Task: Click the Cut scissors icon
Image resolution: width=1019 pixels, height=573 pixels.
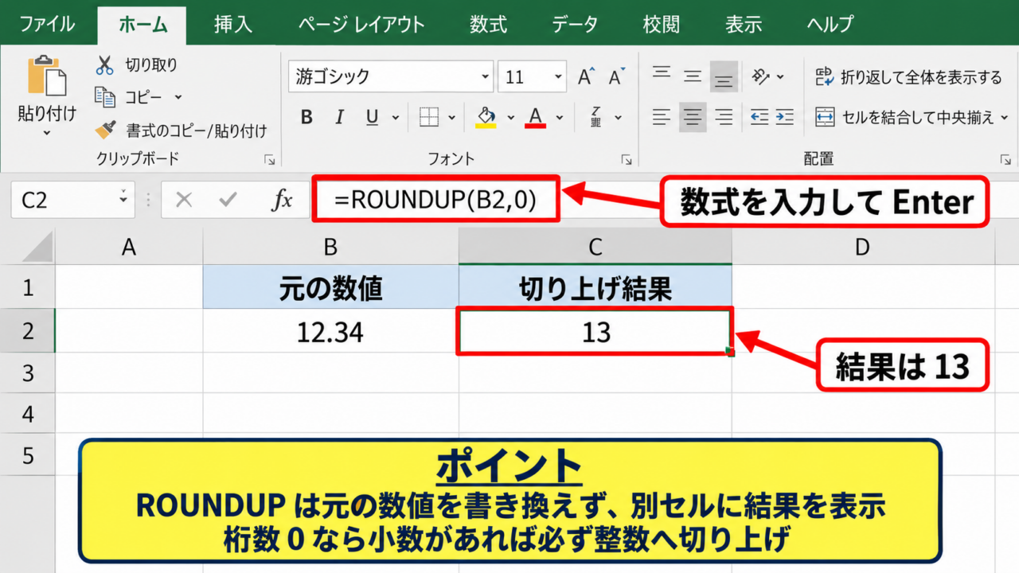Action: tap(105, 65)
